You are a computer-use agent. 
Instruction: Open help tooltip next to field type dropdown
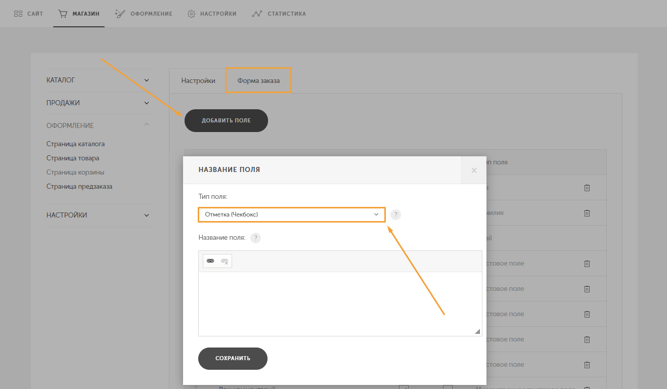click(x=395, y=214)
